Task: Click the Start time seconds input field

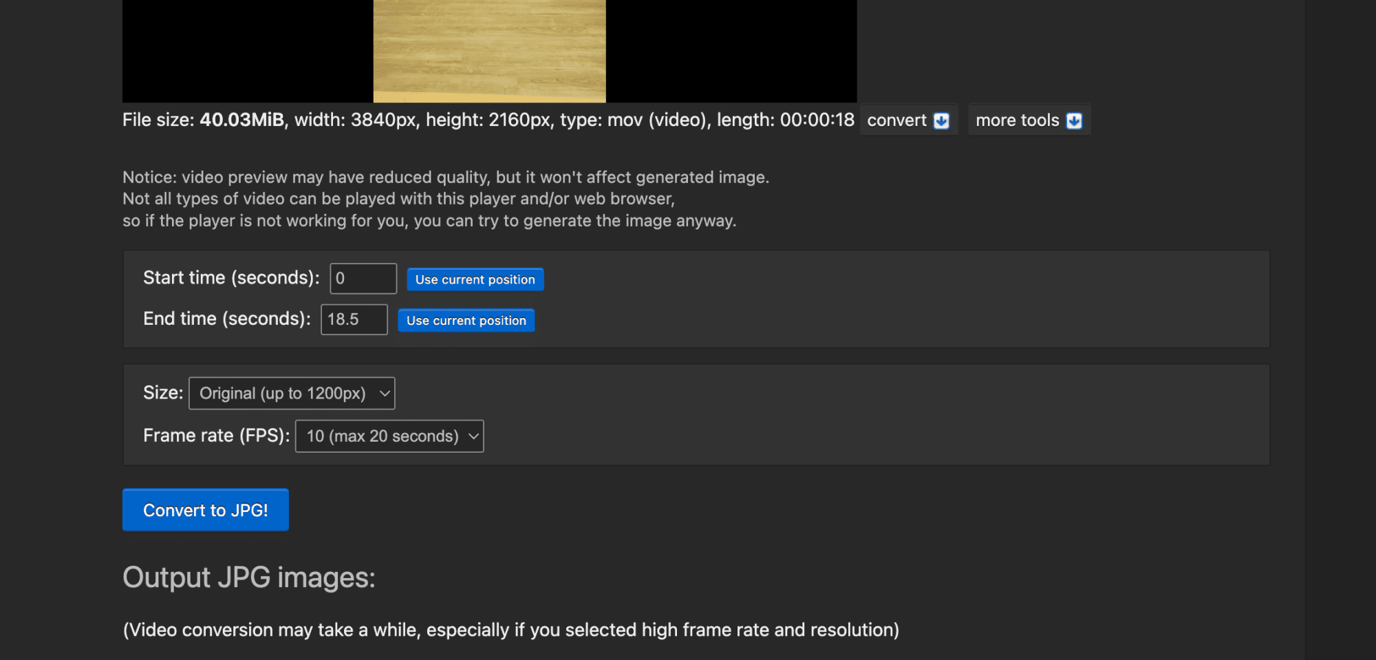Action: (x=363, y=279)
